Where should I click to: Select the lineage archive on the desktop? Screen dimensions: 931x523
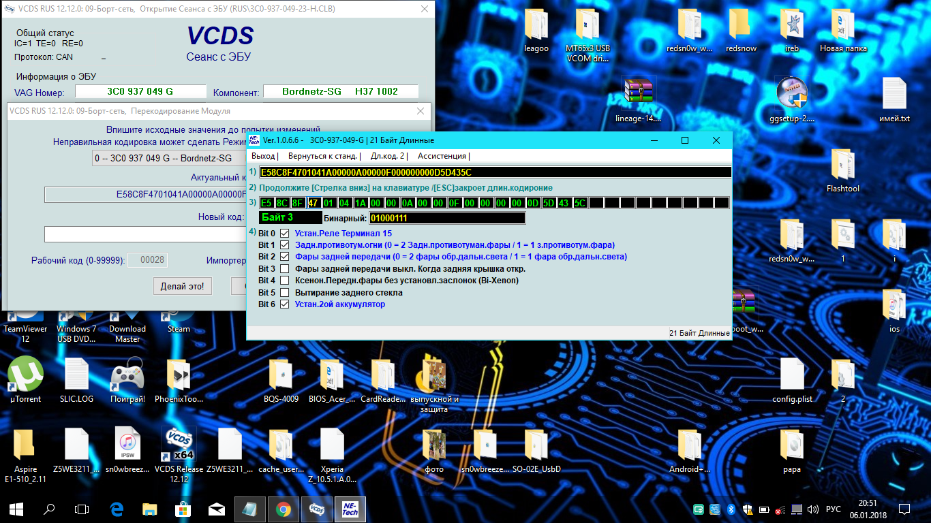638,93
